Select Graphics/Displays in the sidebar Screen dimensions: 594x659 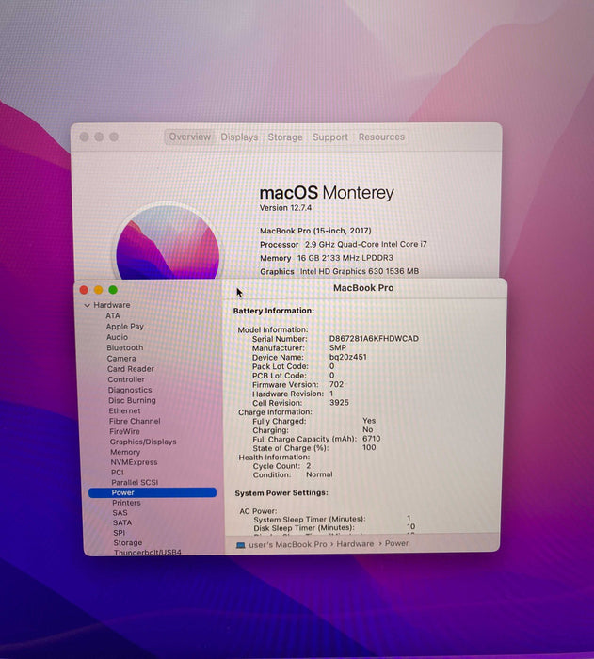pyautogui.click(x=143, y=442)
